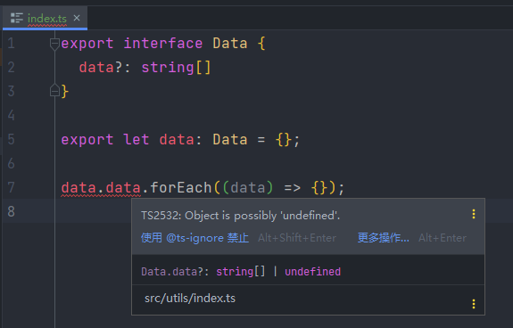Click the fold end marker at line 3
This screenshot has height=328, width=513.
click(x=54, y=91)
